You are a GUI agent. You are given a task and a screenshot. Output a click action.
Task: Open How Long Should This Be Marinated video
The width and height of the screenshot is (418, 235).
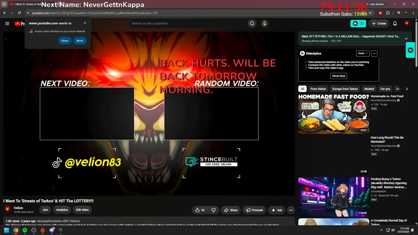point(387,140)
